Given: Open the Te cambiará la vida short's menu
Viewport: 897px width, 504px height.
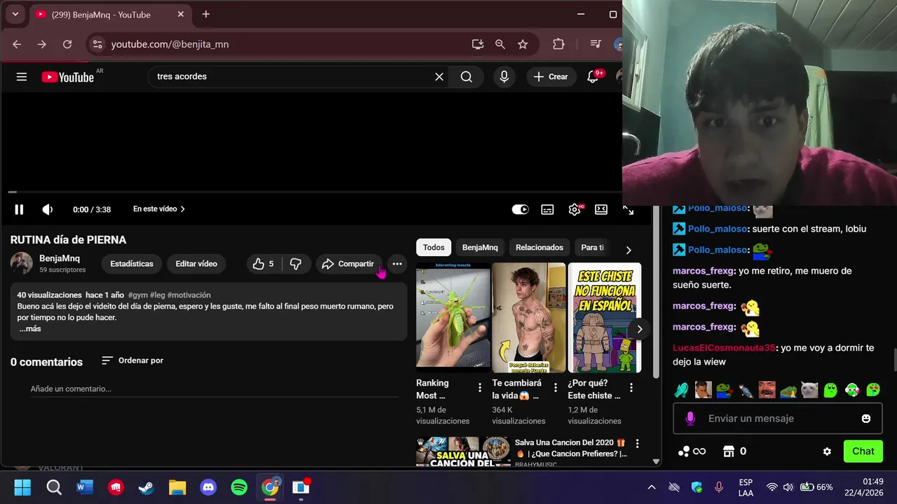Looking at the screenshot, I should point(556,388).
